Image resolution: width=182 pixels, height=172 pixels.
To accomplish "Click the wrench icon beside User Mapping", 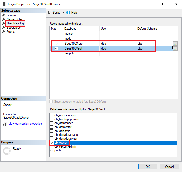I will [4, 23].
